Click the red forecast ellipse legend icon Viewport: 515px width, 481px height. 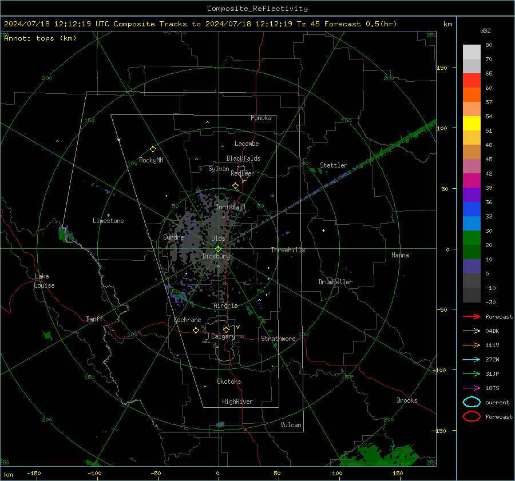[x=472, y=416]
